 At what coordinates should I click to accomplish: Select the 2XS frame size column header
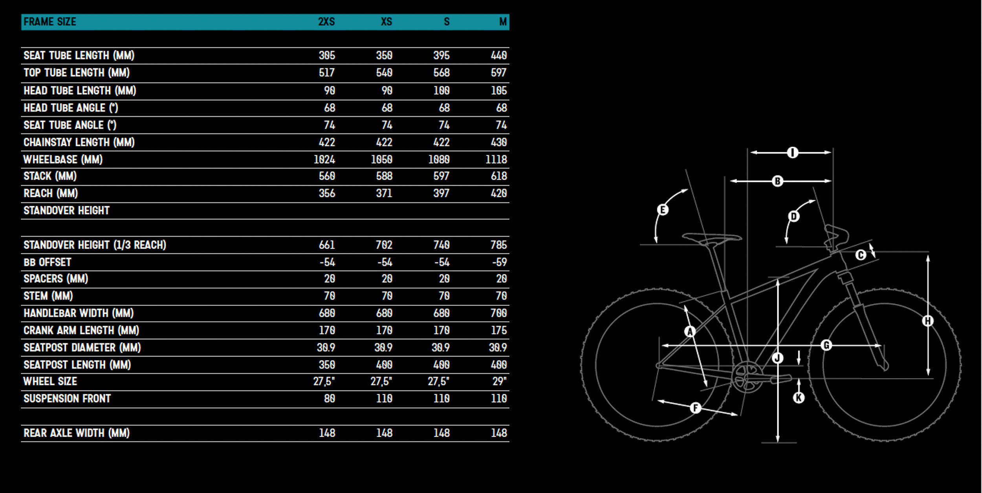point(326,22)
